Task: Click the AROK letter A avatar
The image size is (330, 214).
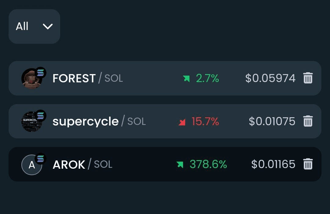Action: tap(31, 165)
